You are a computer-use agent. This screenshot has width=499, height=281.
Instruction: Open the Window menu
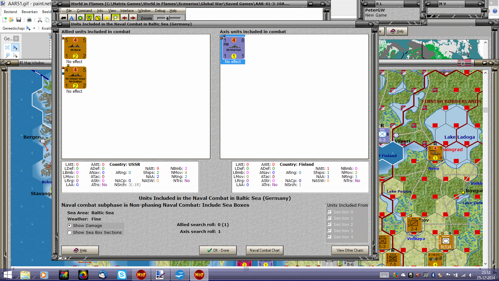tap(144, 11)
